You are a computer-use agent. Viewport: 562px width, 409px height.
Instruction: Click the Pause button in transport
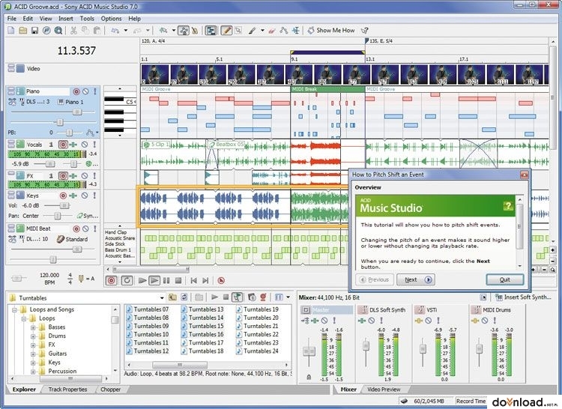pyautogui.click(x=166, y=280)
